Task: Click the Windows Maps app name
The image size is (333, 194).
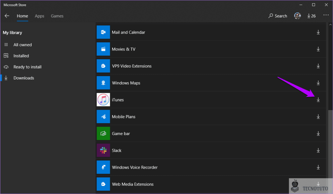Action: pos(126,83)
